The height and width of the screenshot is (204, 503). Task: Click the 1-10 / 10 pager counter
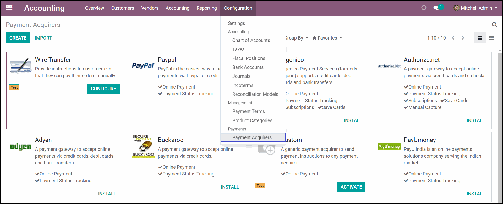[x=436, y=38]
